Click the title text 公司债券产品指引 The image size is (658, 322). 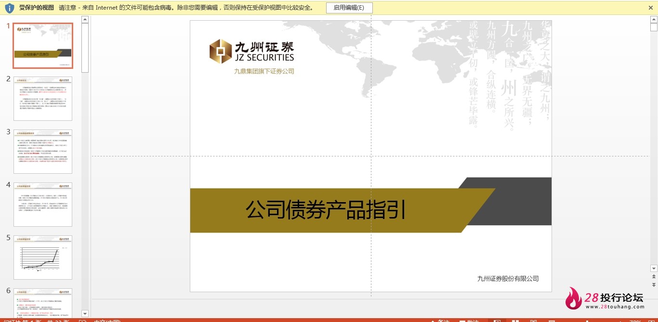(326, 210)
